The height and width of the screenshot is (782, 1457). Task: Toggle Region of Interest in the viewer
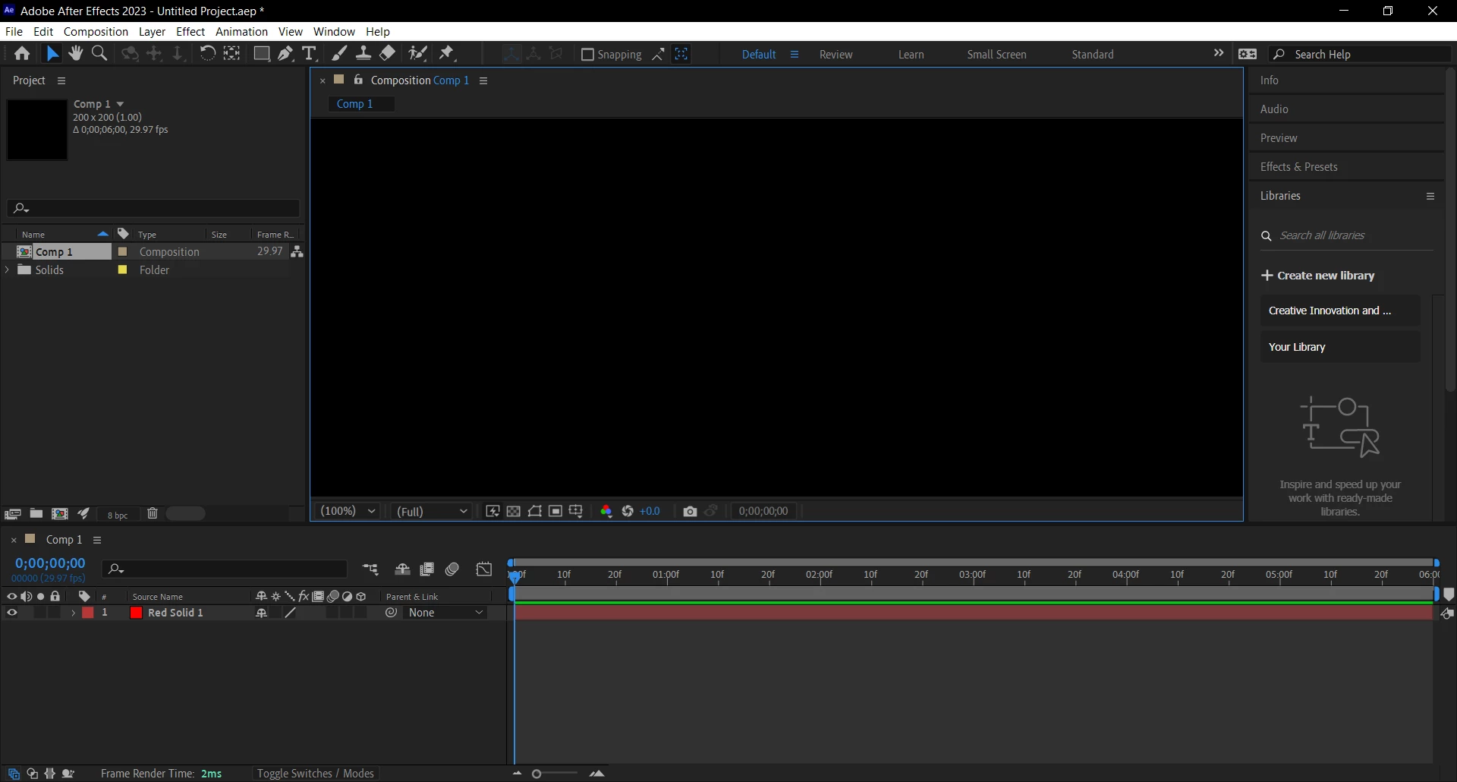click(555, 512)
